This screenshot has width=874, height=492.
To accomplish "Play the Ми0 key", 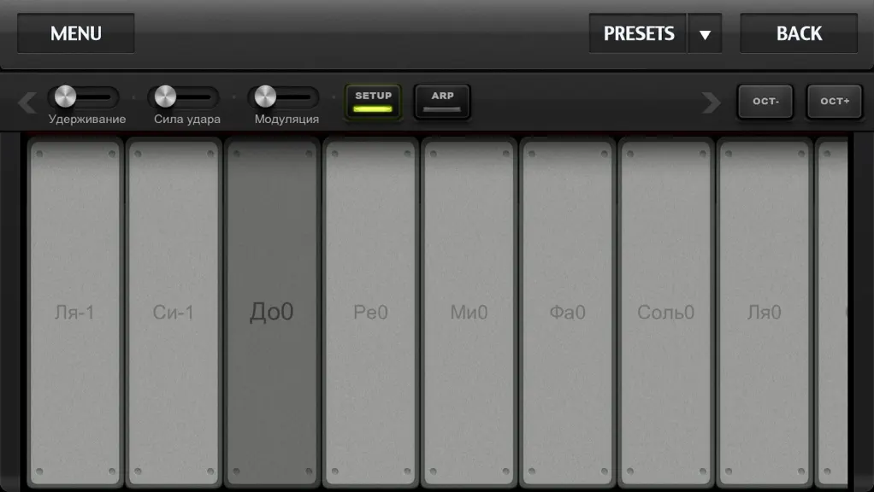I will click(x=469, y=313).
